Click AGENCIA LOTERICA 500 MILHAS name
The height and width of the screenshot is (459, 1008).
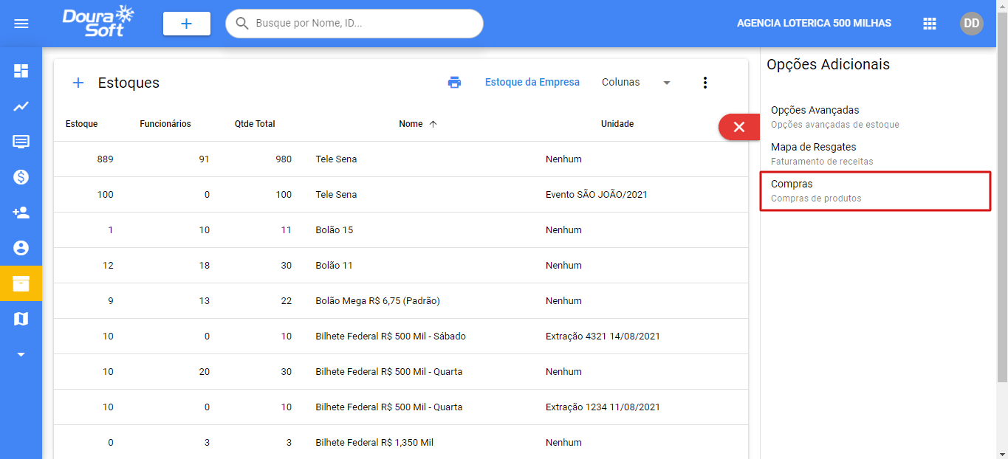pos(814,24)
